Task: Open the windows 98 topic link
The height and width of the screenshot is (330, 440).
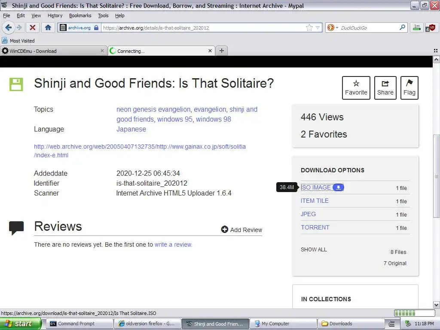Action: pyautogui.click(x=213, y=119)
